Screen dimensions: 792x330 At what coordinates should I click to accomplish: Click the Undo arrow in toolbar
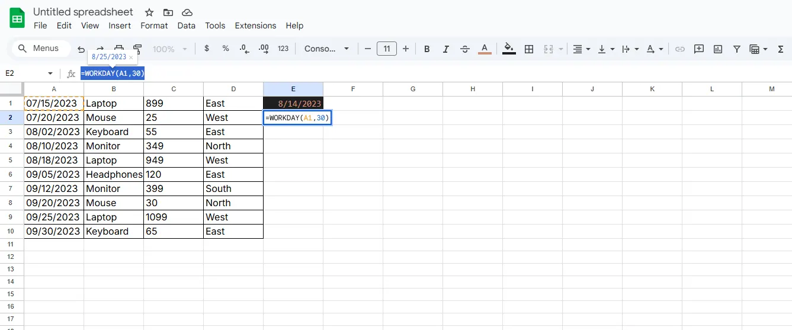81,49
